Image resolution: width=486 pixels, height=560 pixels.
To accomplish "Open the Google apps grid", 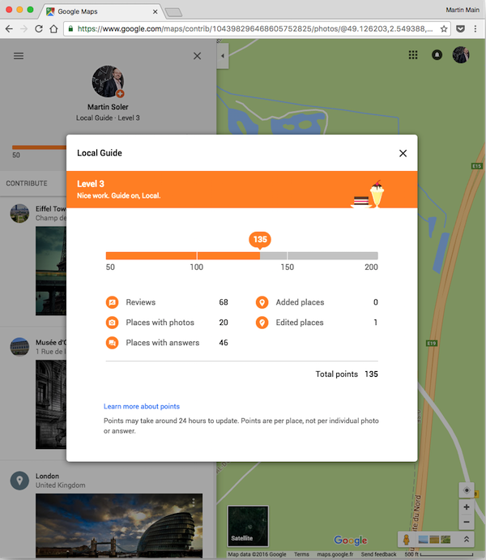I will 413,55.
